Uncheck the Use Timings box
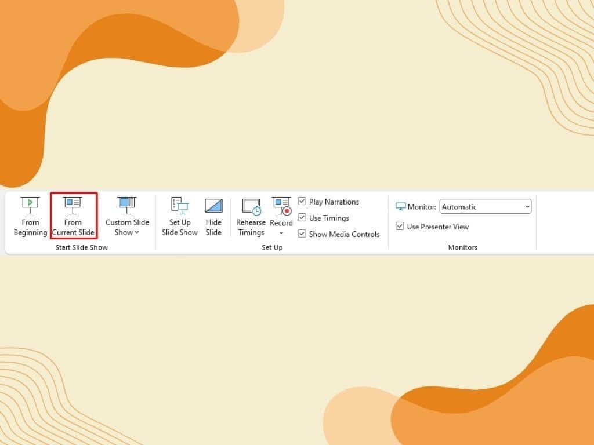This screenshot has width=594, height=445. pyautogui.click(x=302, y=218)
